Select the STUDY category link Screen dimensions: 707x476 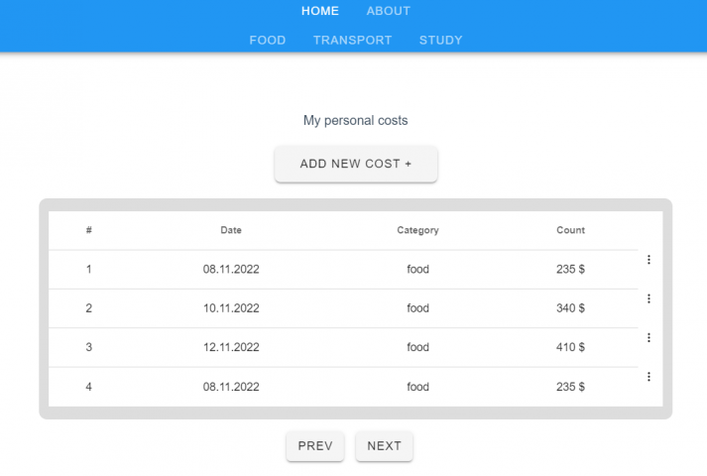440,40
